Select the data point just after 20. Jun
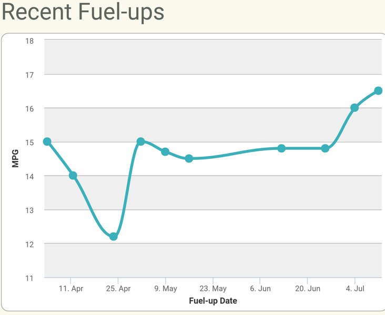The width and height of the screenshot is (385, 315). 325,148
